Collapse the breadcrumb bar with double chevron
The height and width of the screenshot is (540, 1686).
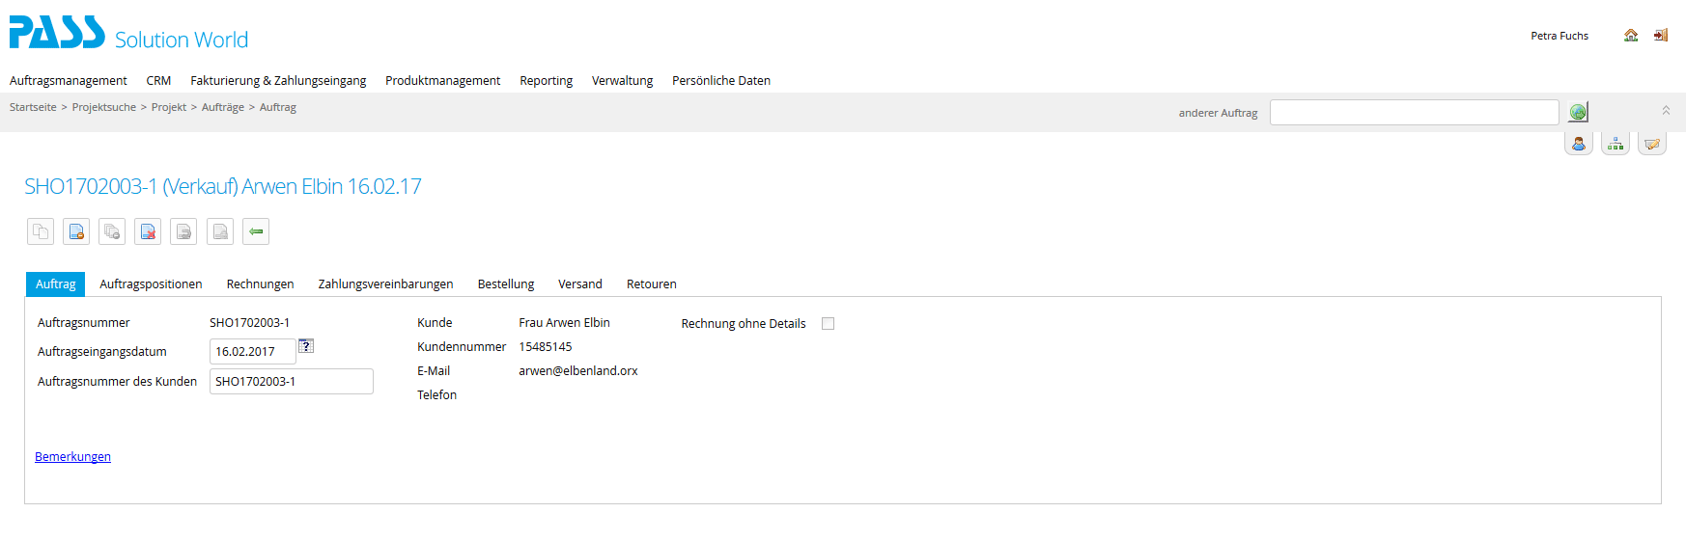point(1666,111)
